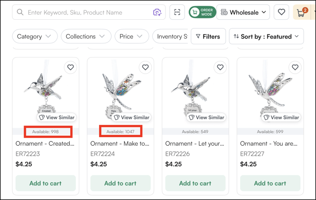
Task: Favorite the ER72223 ornament with its heart
Action: [70, 67]
